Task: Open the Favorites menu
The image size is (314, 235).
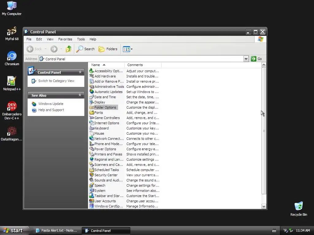Action: coord(65,39)
